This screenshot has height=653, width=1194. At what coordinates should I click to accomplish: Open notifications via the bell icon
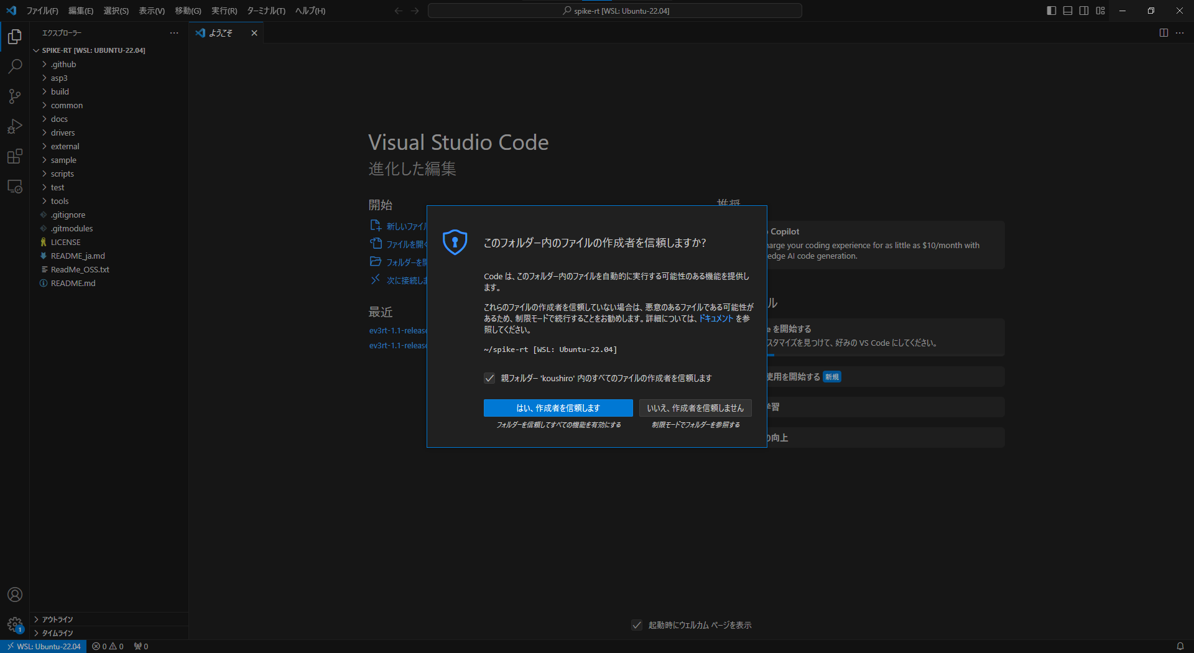1181,646
